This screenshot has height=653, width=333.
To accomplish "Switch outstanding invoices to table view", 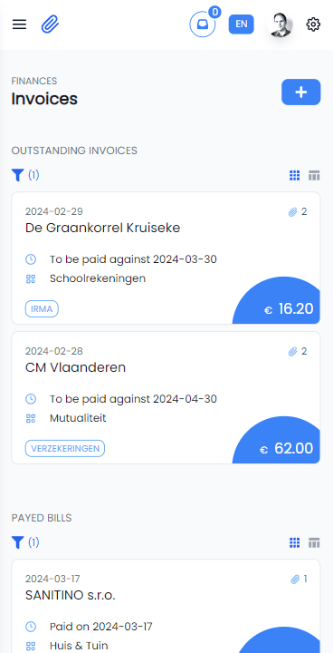I will point(314,176).
